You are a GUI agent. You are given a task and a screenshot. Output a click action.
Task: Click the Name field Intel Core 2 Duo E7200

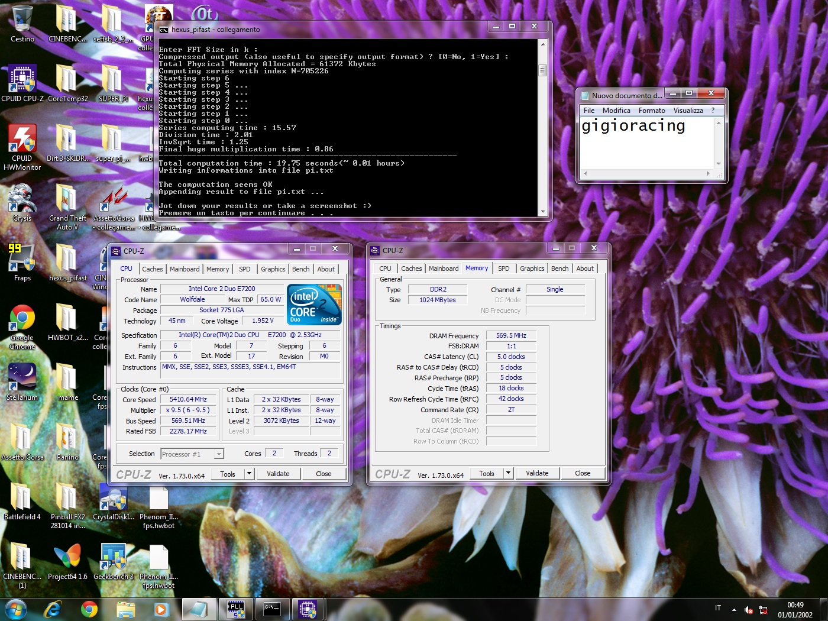coord(222,289)
